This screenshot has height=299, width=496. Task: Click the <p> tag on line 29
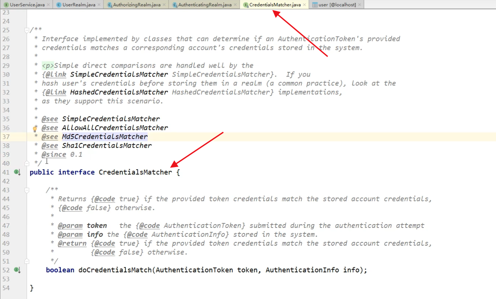[x=48, y=66]
